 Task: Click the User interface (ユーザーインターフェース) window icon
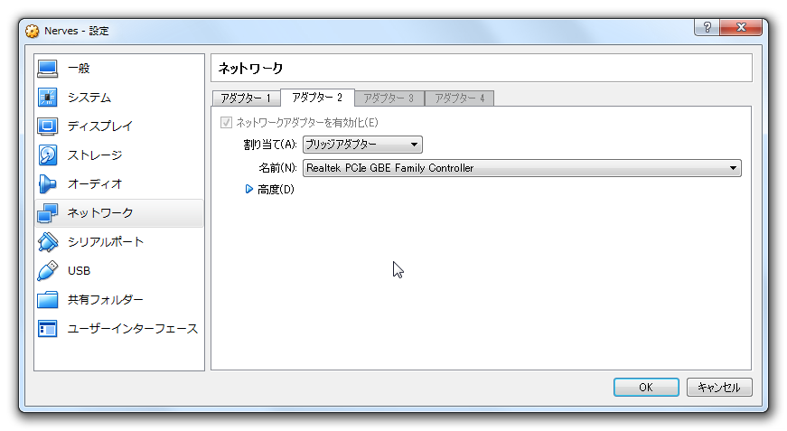48,329
